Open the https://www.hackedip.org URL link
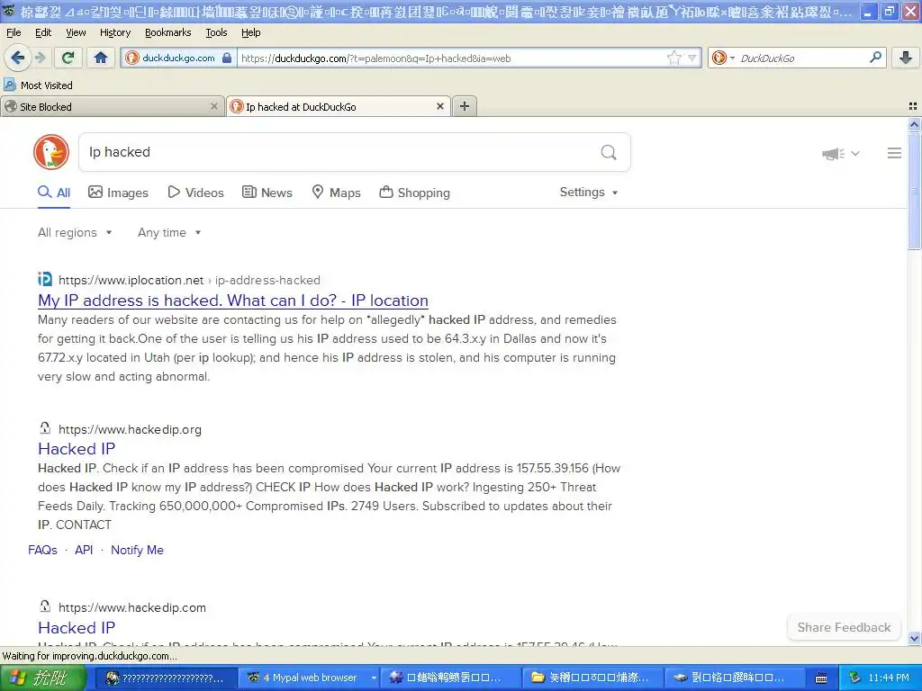This screenshot has height=691, width=922. coord(130,429)
